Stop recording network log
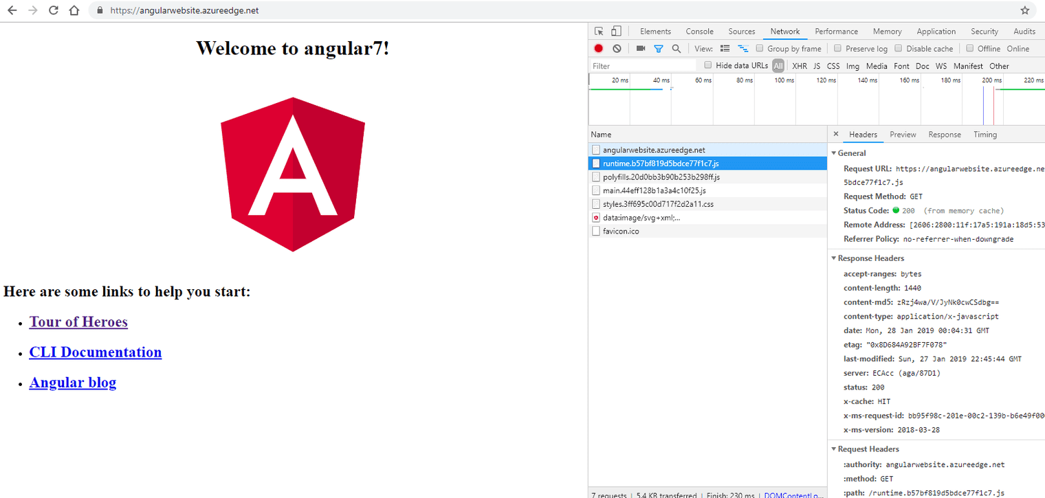This screenshot has height=498, width=1045. [x=598, y=48]
